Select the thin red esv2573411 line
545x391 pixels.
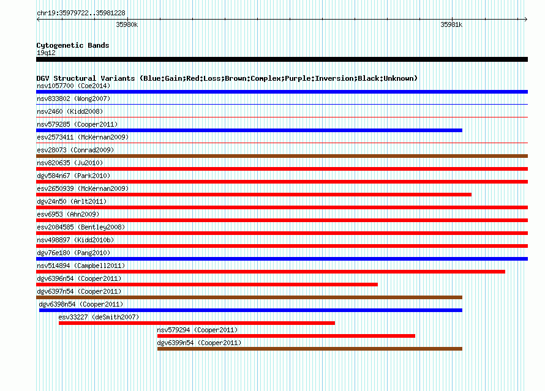point(282,143)
